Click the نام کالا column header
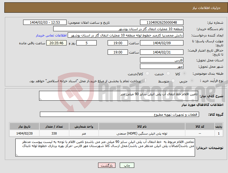The width and height of the screenshot is (228, 173). pyautogui.click(x=142, y=126)
